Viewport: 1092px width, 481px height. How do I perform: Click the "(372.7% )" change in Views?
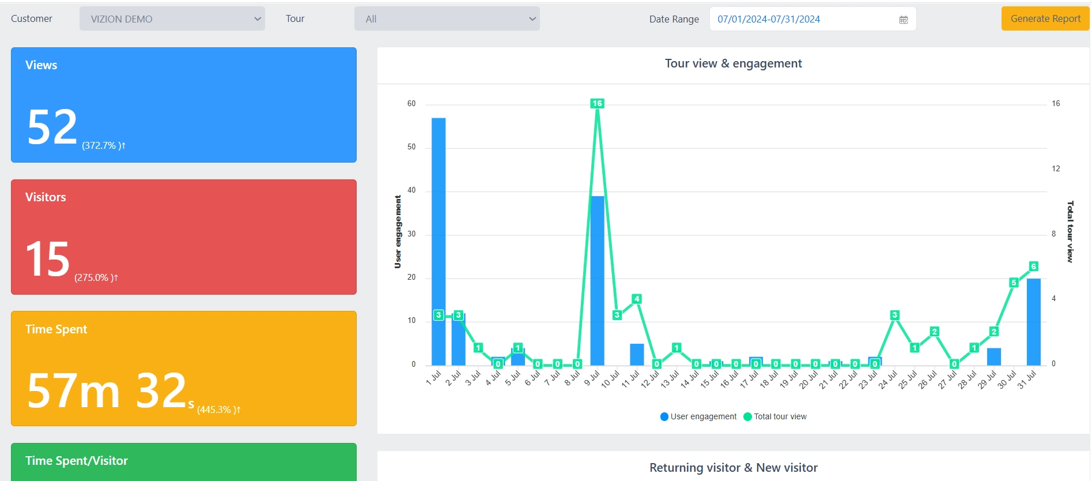(x=104, y=145)
